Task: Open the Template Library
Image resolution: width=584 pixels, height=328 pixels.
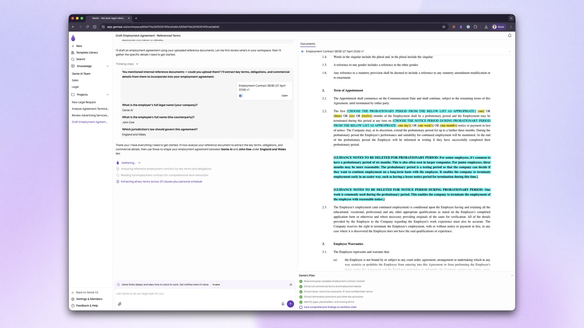Action: pyautogui.click(x=87, y=53)
